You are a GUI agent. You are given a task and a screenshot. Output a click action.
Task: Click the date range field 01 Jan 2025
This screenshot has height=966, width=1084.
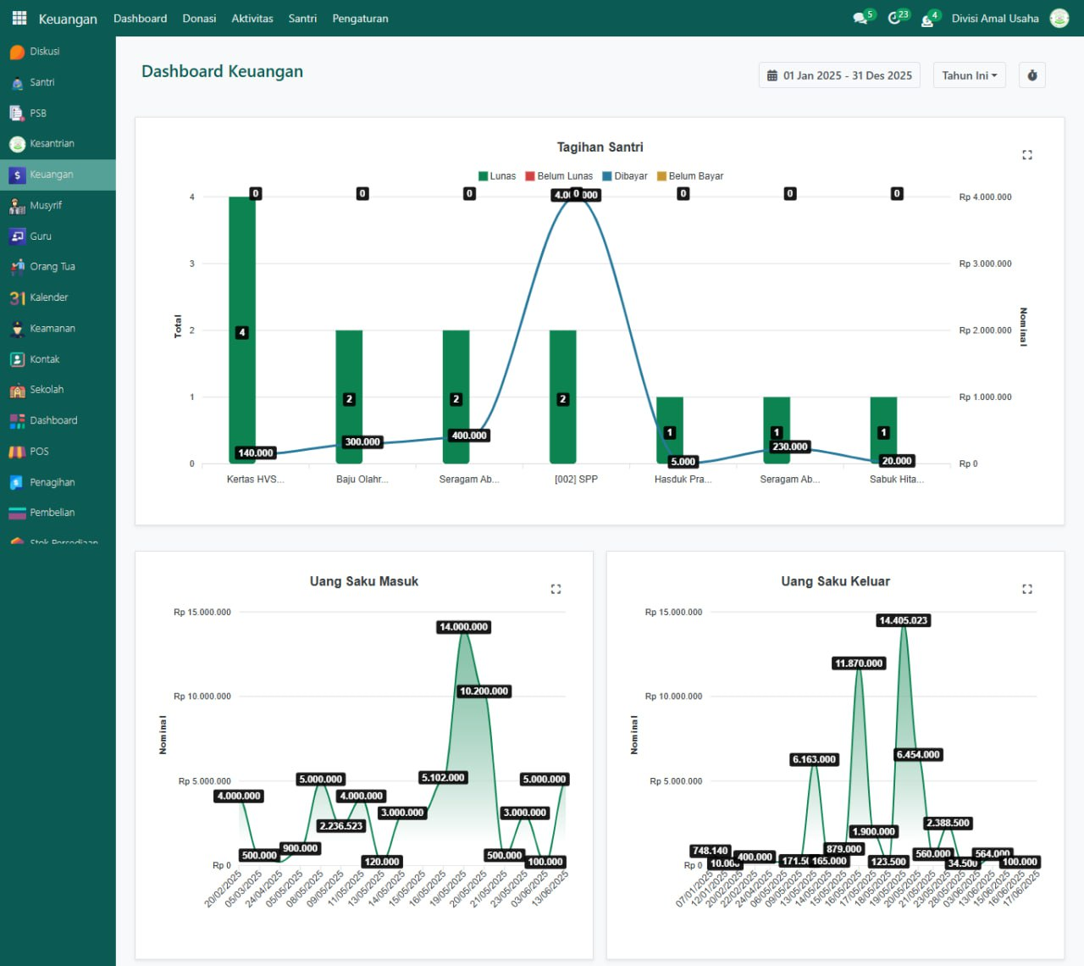[x=838, y=75]
